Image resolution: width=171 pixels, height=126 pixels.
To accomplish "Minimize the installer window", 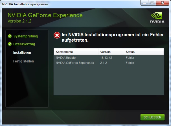I will tap(144, 3).
